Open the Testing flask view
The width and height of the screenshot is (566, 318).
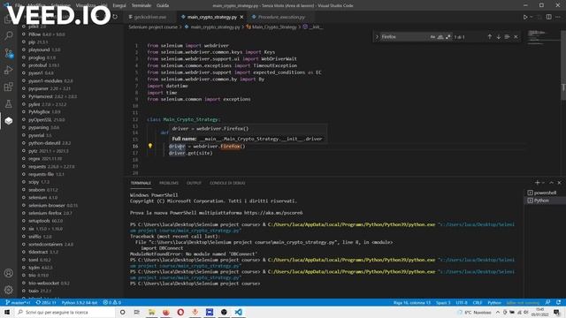(x=8, y=104)
